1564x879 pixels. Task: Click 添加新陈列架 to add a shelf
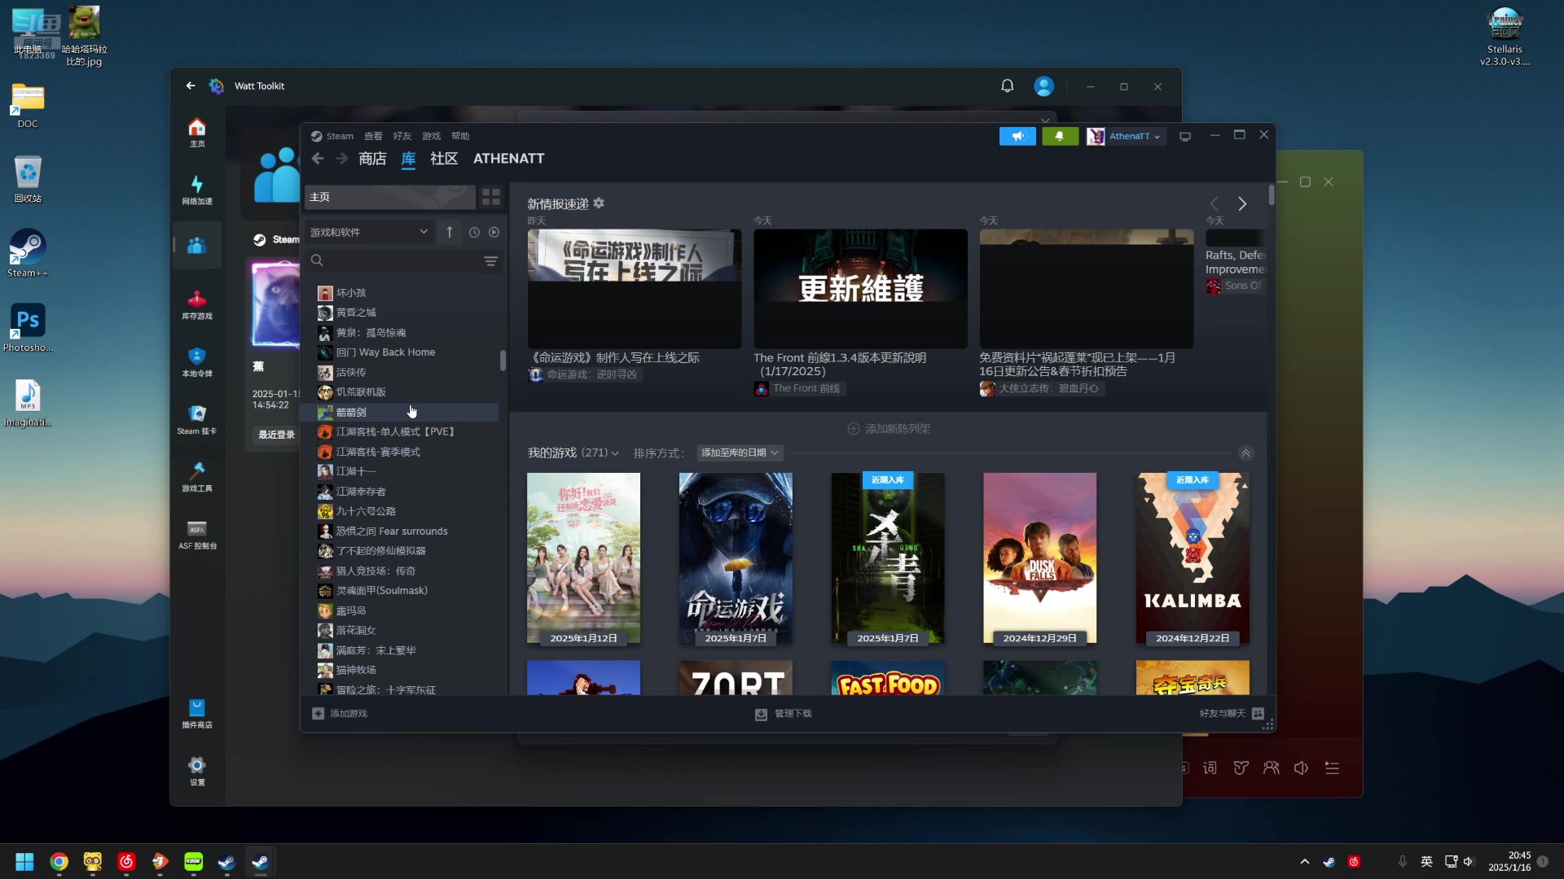pyautogui.click(x=889, y=429)
